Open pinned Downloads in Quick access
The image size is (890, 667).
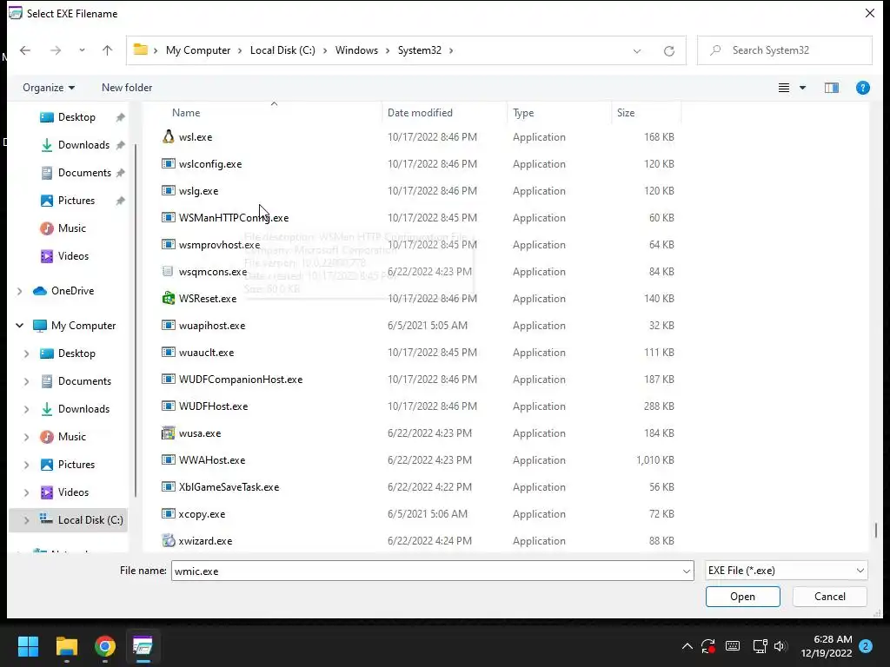coord(83,145)
